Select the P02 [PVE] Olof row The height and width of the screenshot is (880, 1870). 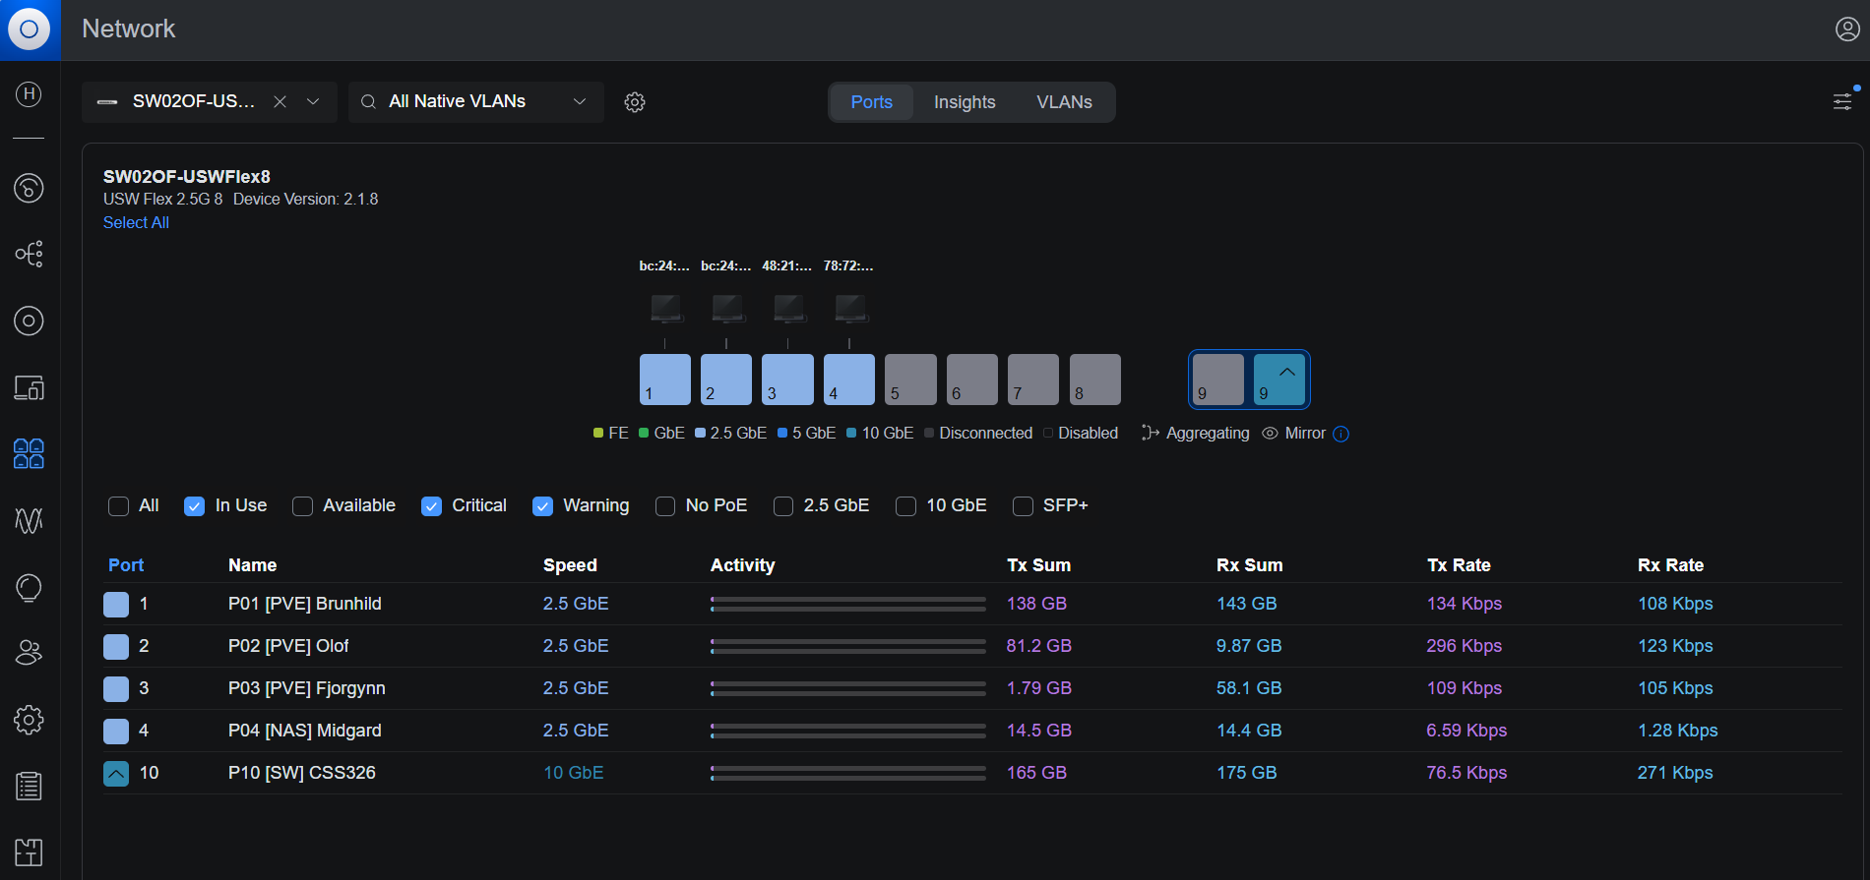[972, 646]
